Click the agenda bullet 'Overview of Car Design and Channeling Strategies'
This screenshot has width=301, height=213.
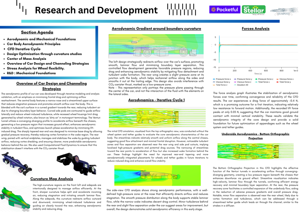tap(48, 64)
